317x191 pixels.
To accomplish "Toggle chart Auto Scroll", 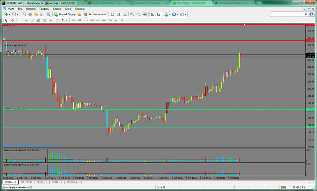I will coord(152,14).
